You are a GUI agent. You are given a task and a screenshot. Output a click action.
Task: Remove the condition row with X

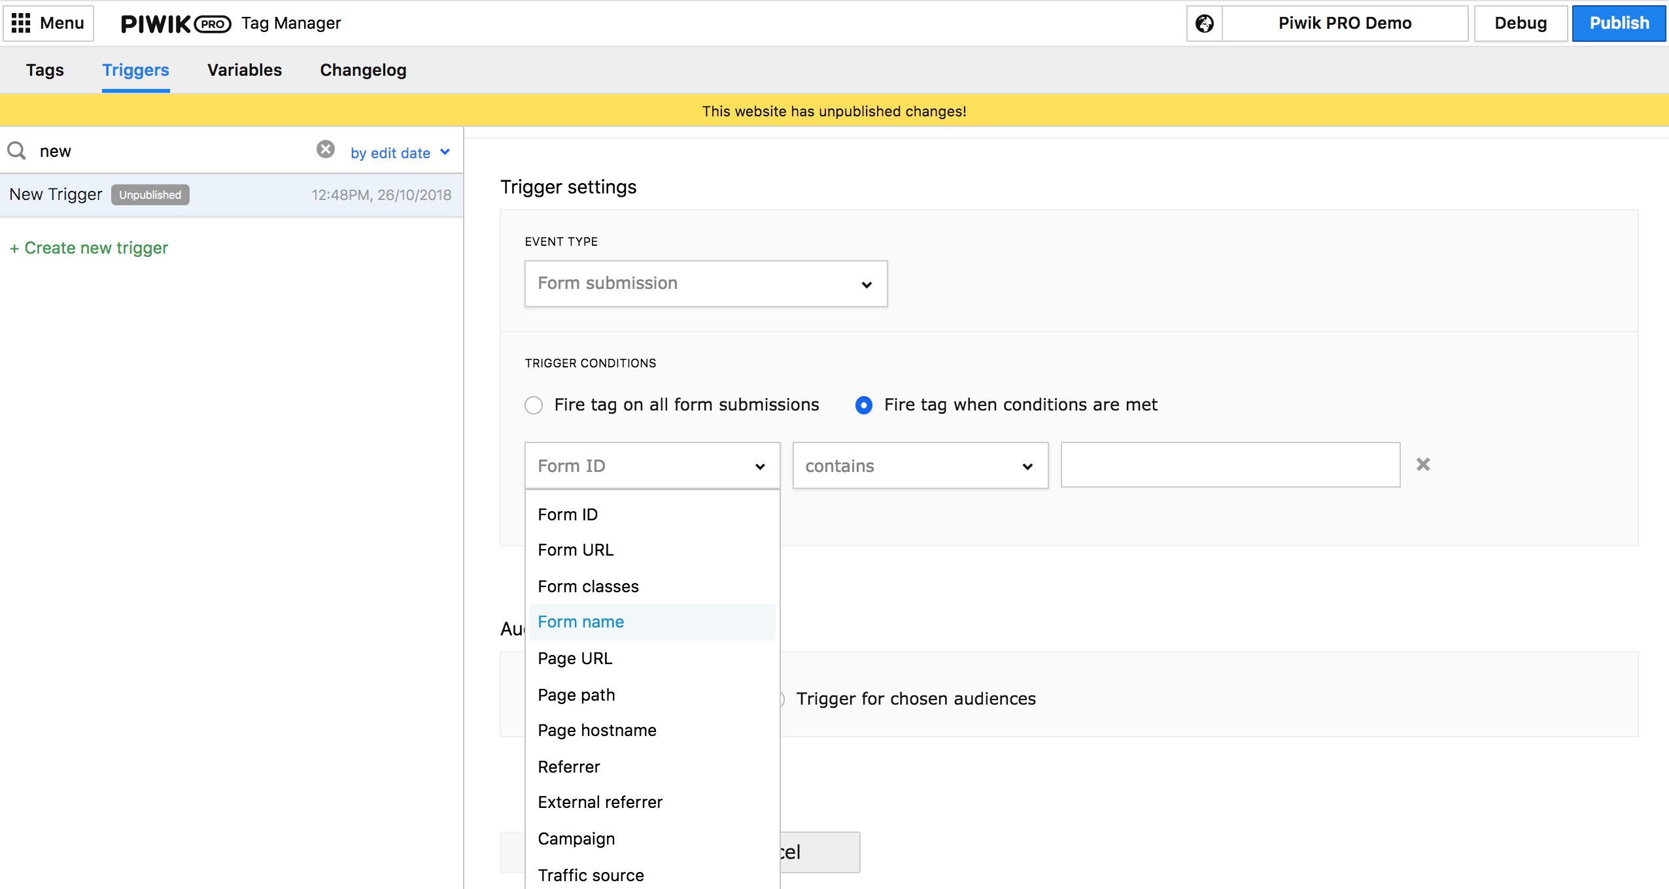(x=1423, y=464)
